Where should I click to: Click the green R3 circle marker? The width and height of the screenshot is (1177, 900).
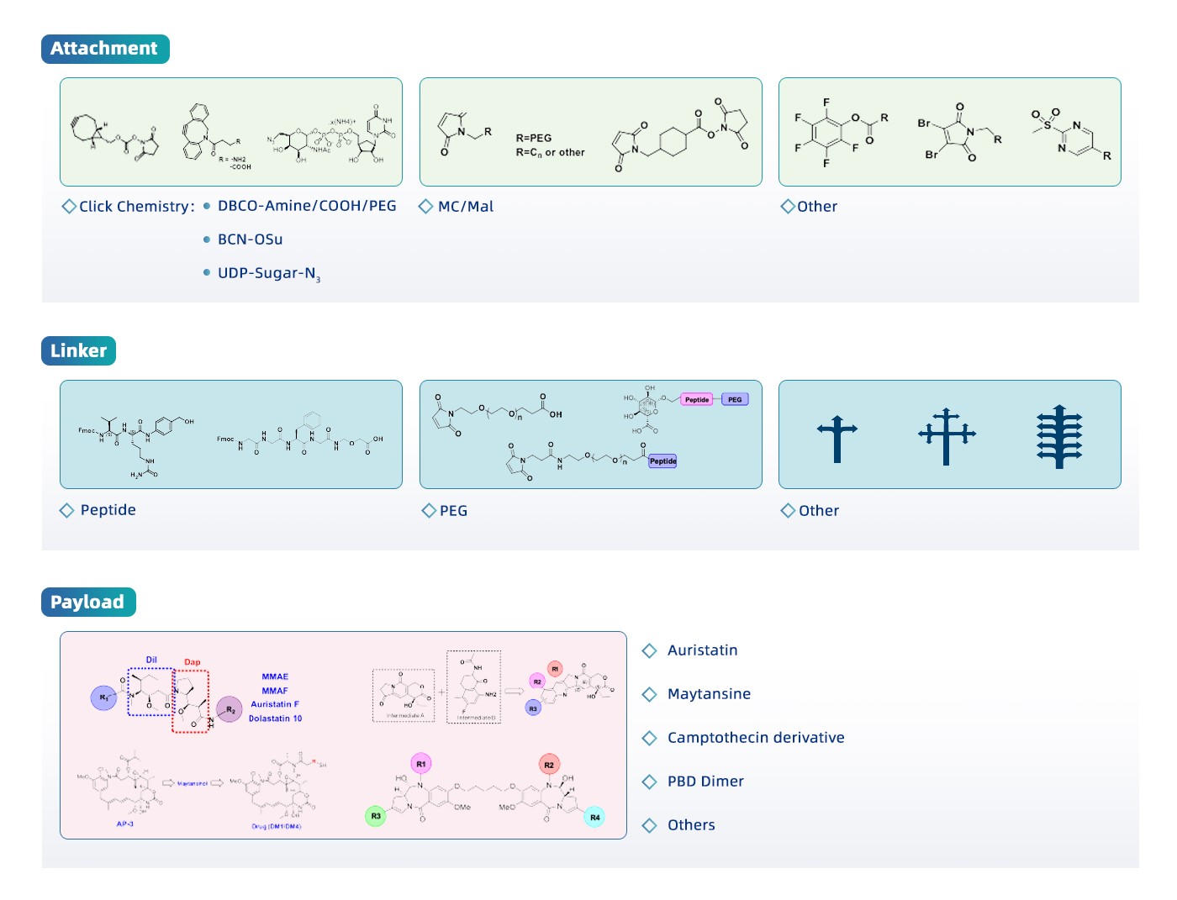(x=376, y=816)
